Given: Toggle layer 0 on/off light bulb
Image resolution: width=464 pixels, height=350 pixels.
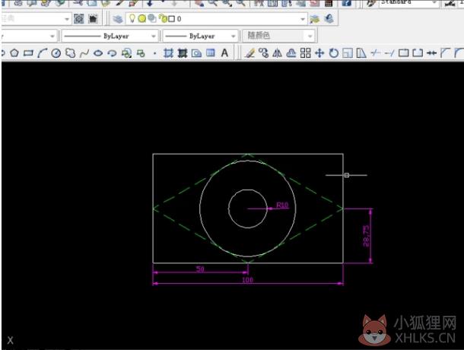Looking at the screenshot, I should 132,19.
